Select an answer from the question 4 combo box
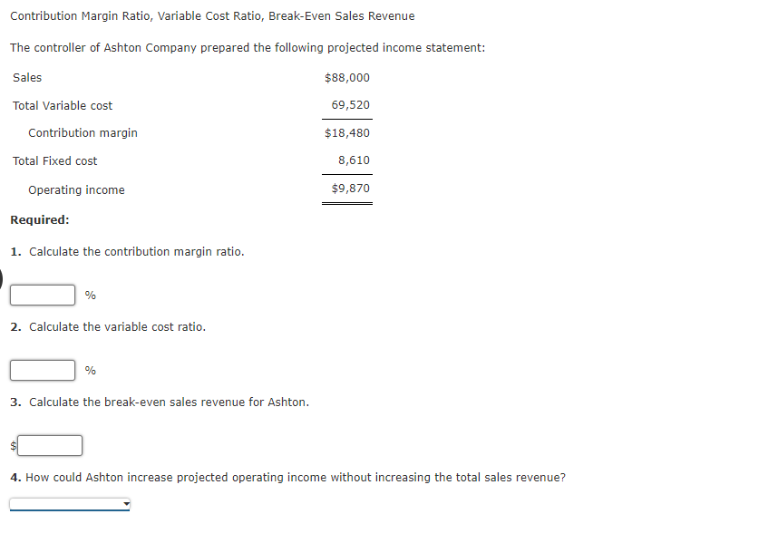This screenshot has width=768, height=543. [70, 503]
